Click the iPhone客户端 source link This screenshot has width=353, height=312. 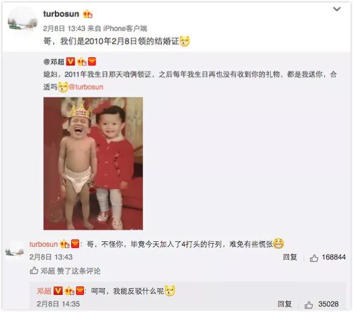125,29
